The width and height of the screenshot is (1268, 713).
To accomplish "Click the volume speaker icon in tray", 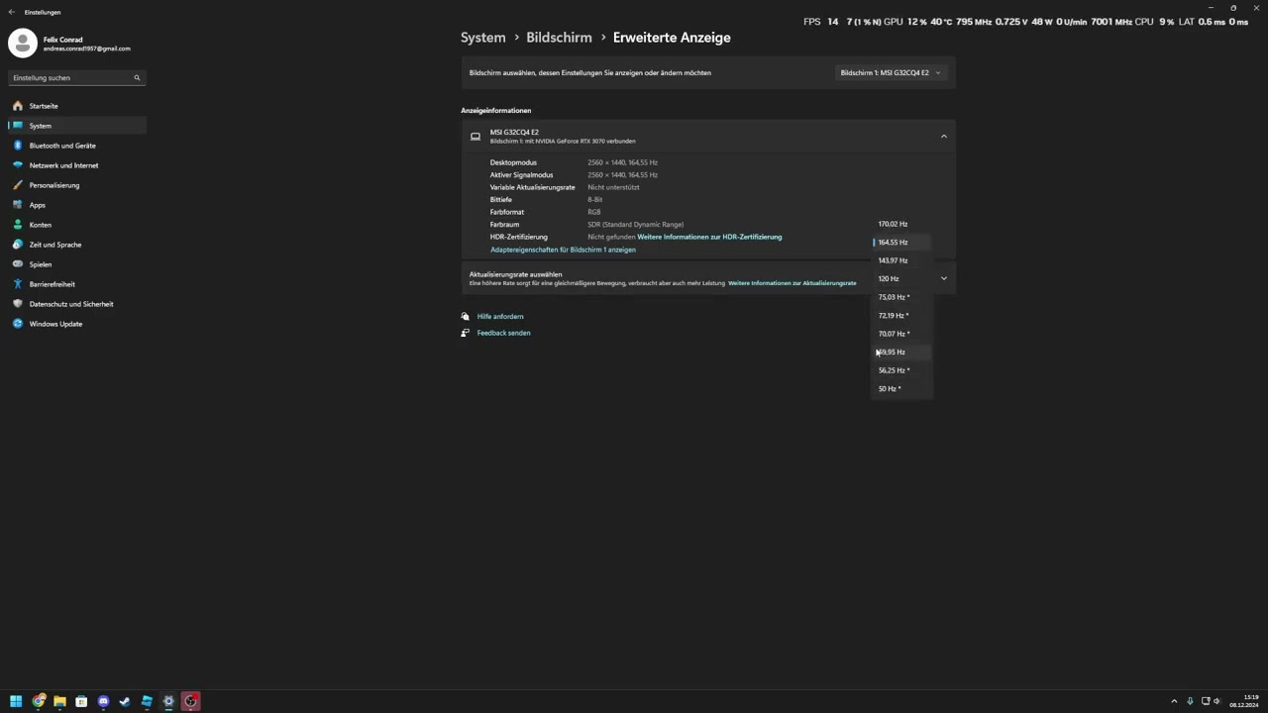I will (1217, 701).
